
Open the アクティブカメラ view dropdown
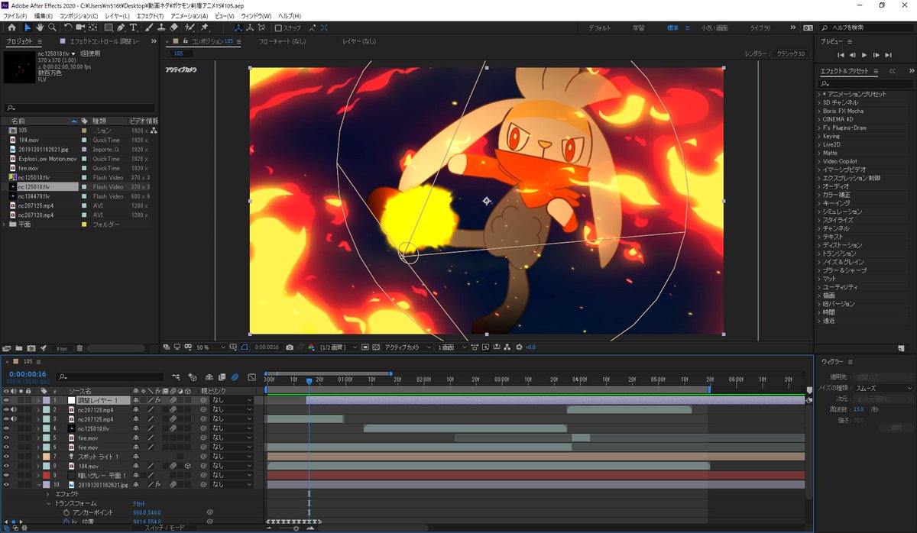tap(407, 347)
